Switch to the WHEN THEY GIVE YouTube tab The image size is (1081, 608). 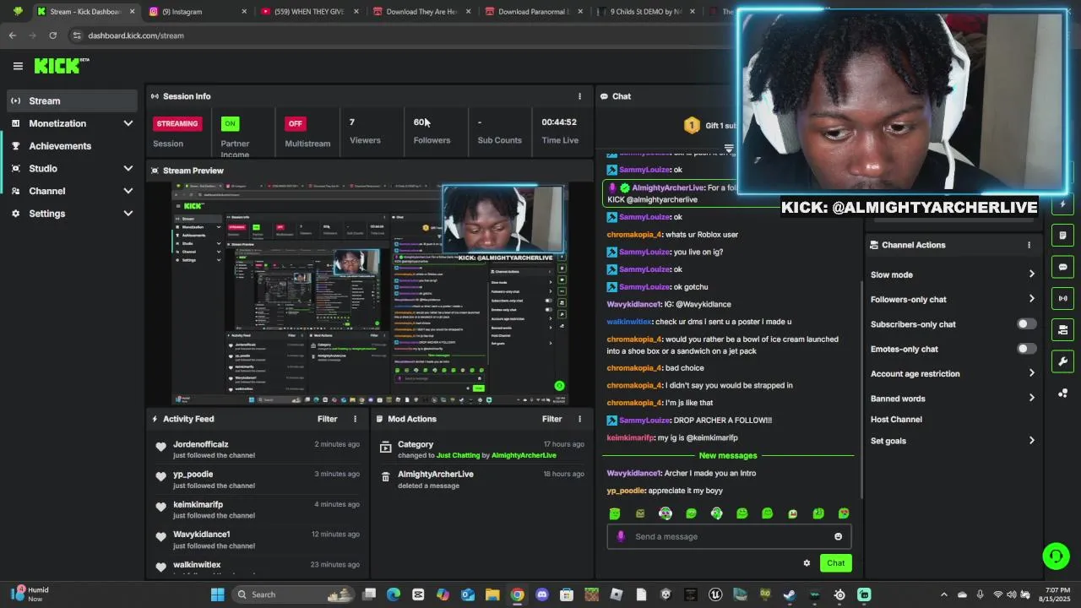pos(310,12)
